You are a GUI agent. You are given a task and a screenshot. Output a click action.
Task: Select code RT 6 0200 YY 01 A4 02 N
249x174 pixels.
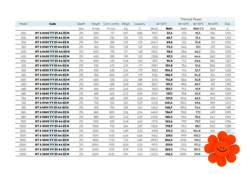[x=52, y=33]
